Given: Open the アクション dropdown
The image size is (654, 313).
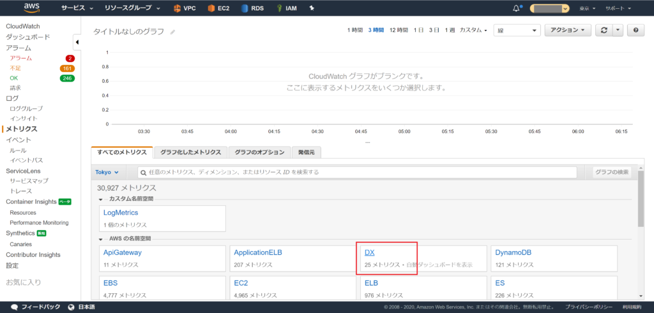Looking at the screenshot, I should pyautogui.click(x=567, y=30).
